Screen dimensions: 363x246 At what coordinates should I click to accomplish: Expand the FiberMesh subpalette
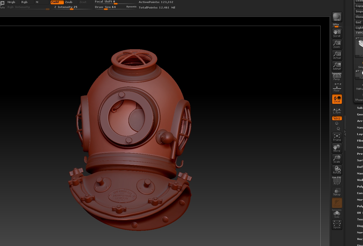pos(360,141)
